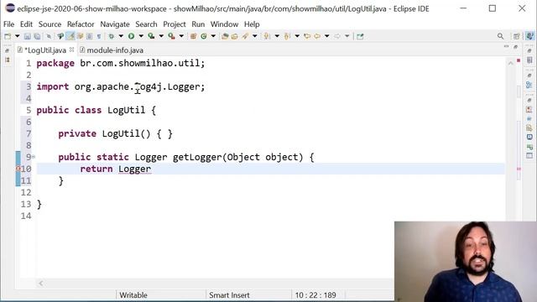Click the Writable status field
Screen dimensions: 537x302
133,295
